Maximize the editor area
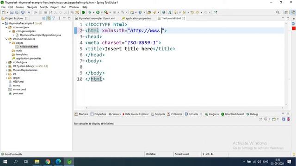 [x=288, y=18]
